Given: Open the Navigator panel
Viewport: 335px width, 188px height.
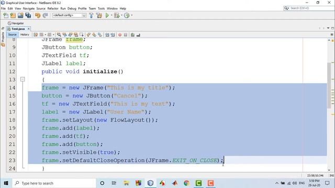Looking at the screenshot, I should [x=16, y=23].
